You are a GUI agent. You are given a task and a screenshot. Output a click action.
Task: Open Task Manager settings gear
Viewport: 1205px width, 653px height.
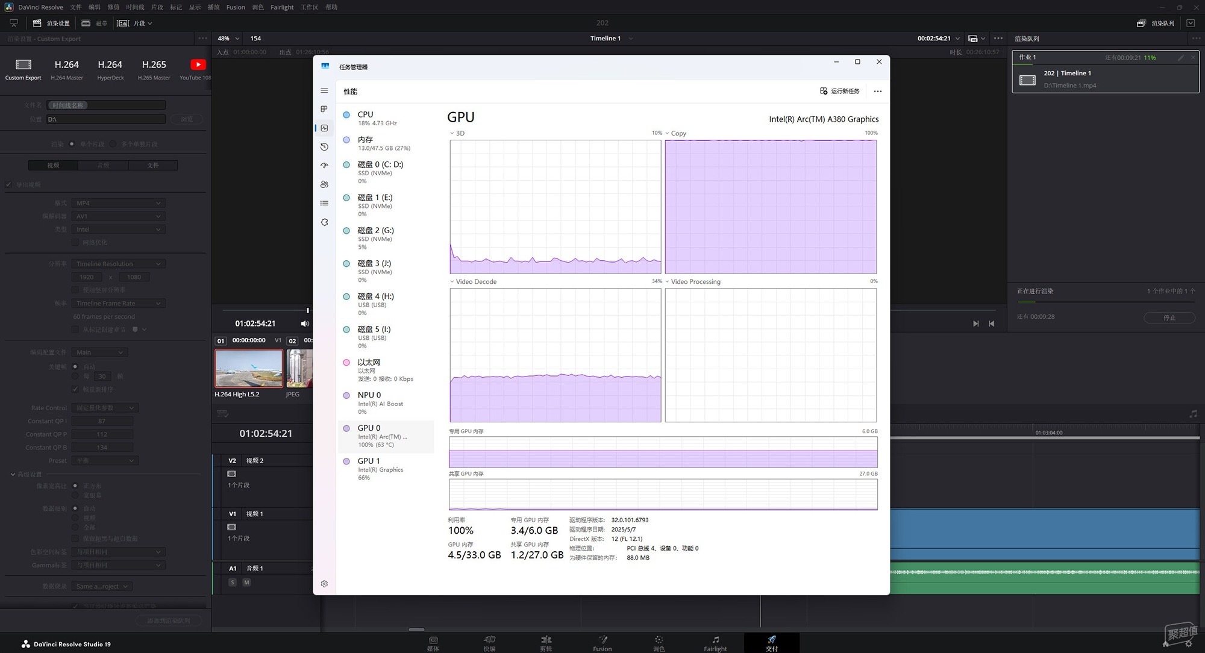(x=324, y=584)
